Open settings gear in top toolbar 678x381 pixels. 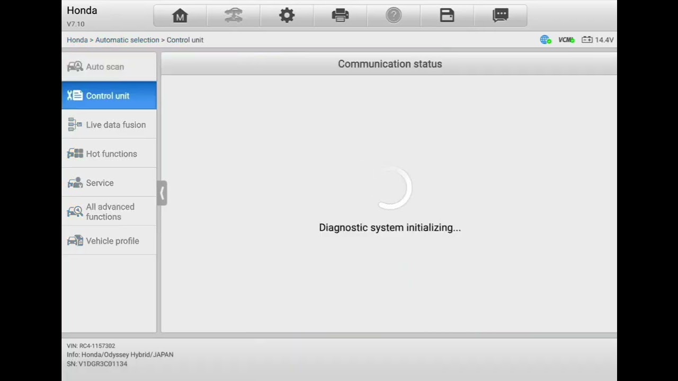[287, 15]
